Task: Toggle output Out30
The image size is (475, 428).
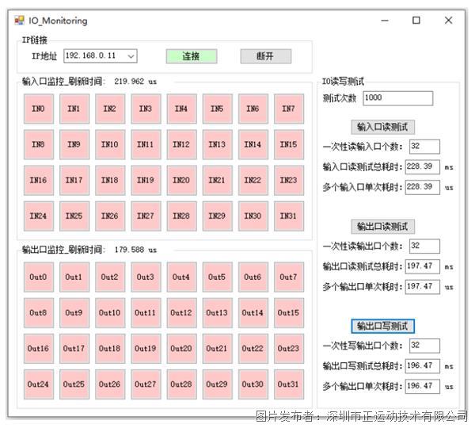Action: coord(253,384)
